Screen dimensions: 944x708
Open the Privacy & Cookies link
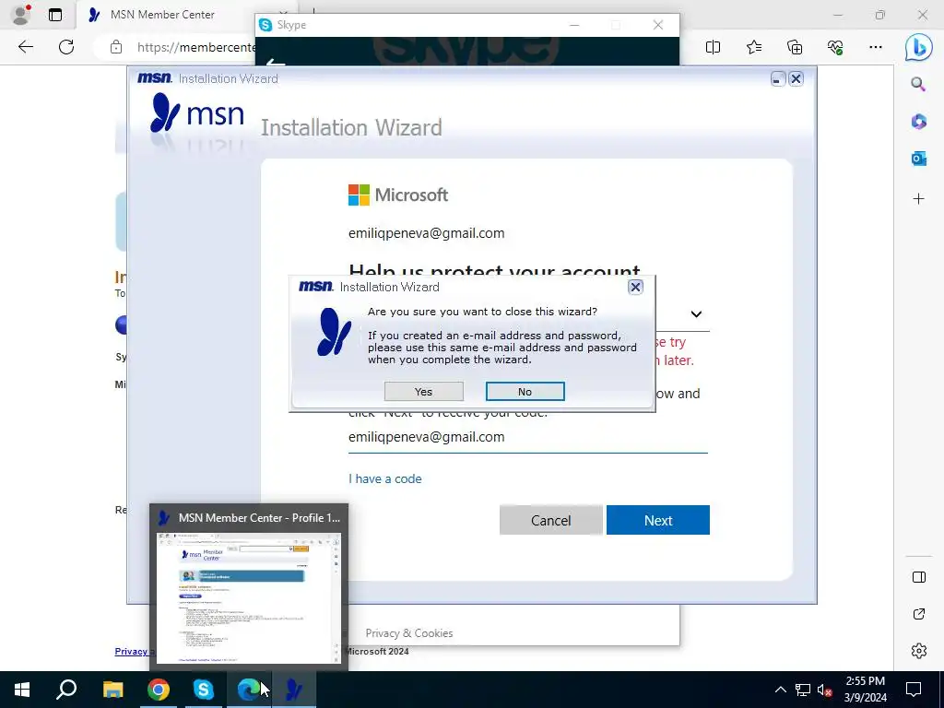coord(409,633)
